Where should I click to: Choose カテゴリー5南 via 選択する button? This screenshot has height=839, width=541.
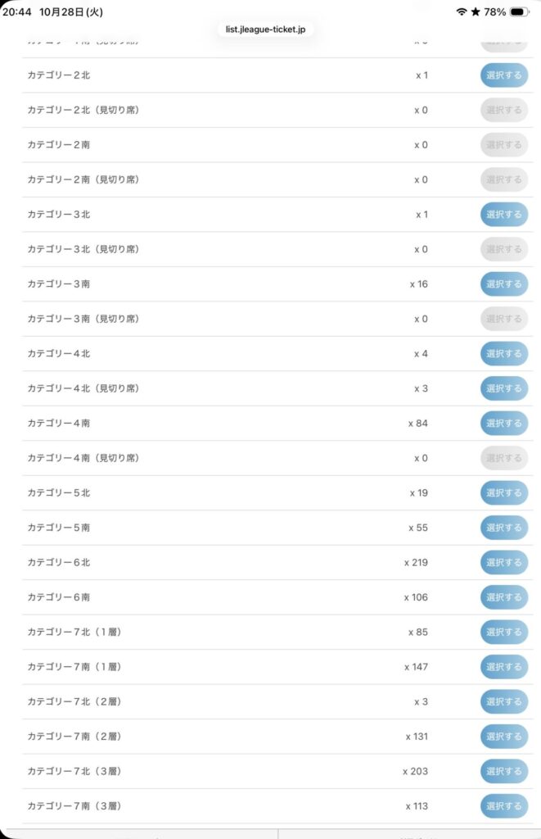pos(503,528)
